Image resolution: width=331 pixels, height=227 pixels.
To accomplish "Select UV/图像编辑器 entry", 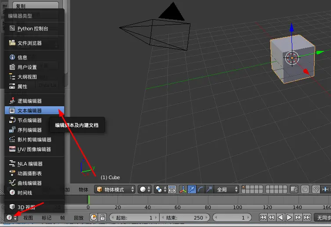I will 34,149.
